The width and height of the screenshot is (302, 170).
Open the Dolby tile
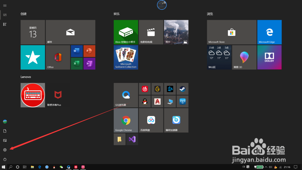click(269, 57)
